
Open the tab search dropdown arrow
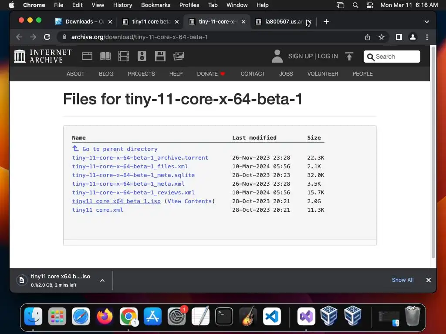pos(427,22)
